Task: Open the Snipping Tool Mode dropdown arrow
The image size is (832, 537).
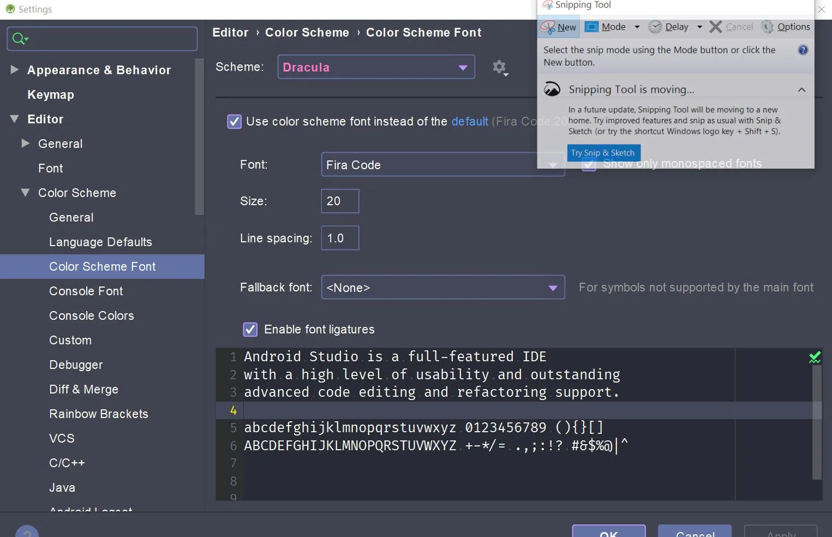Action: point(637,27)
